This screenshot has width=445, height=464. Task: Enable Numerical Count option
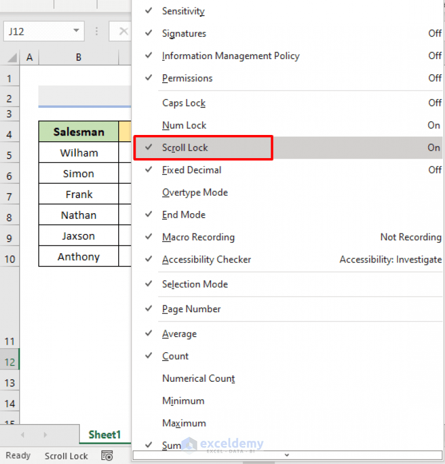click(x=287, y=379)
